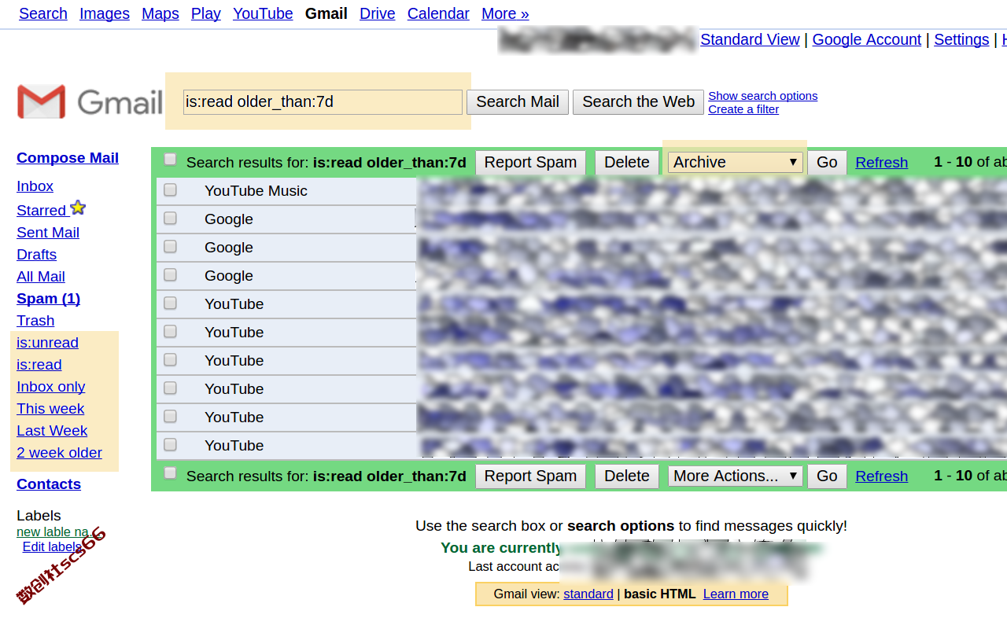
Task: Click the search options link in hint text
Action: coord(621,525)
